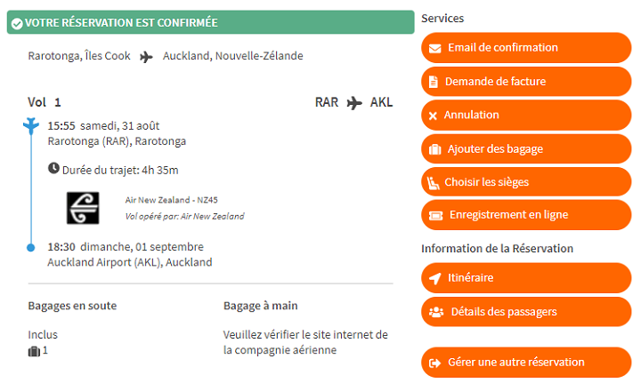Request an invoice via Demande de facture
Screen dimensions: 641x391
pos(525,82)
